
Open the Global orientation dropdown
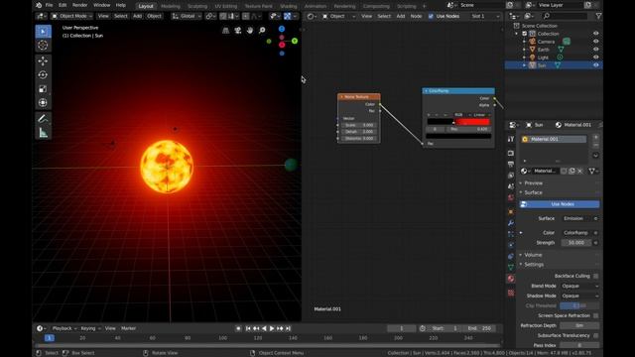(186, 16)
